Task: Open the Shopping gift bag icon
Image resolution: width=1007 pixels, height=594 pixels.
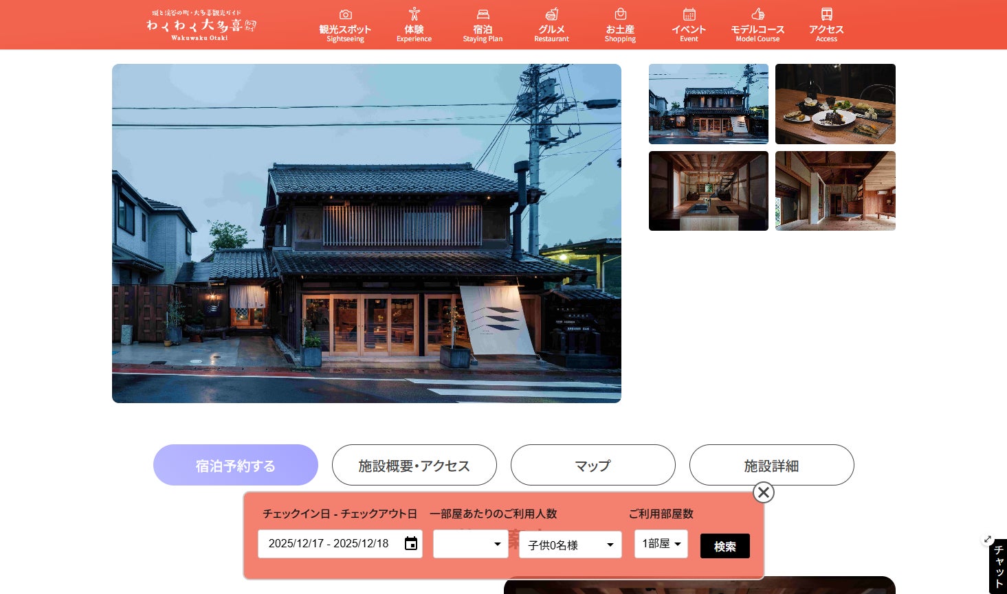Action: [x=620, y=14]
